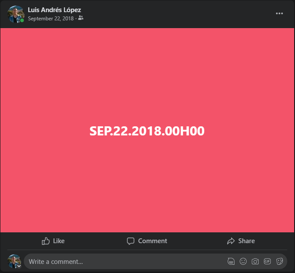
Task: Click the Comment label text
Action: point(152,241)
